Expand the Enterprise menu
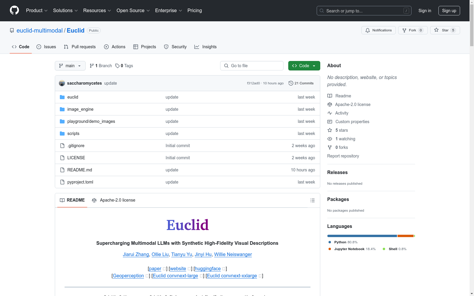Image resolution: width=474 pixels, height=296 pixels. click(169, 11)
